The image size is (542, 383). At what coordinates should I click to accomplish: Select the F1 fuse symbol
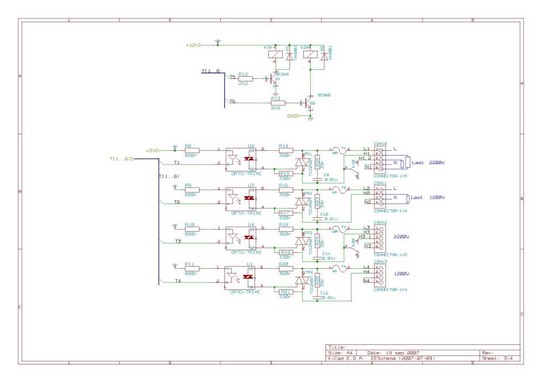click(x=340, y=150)
